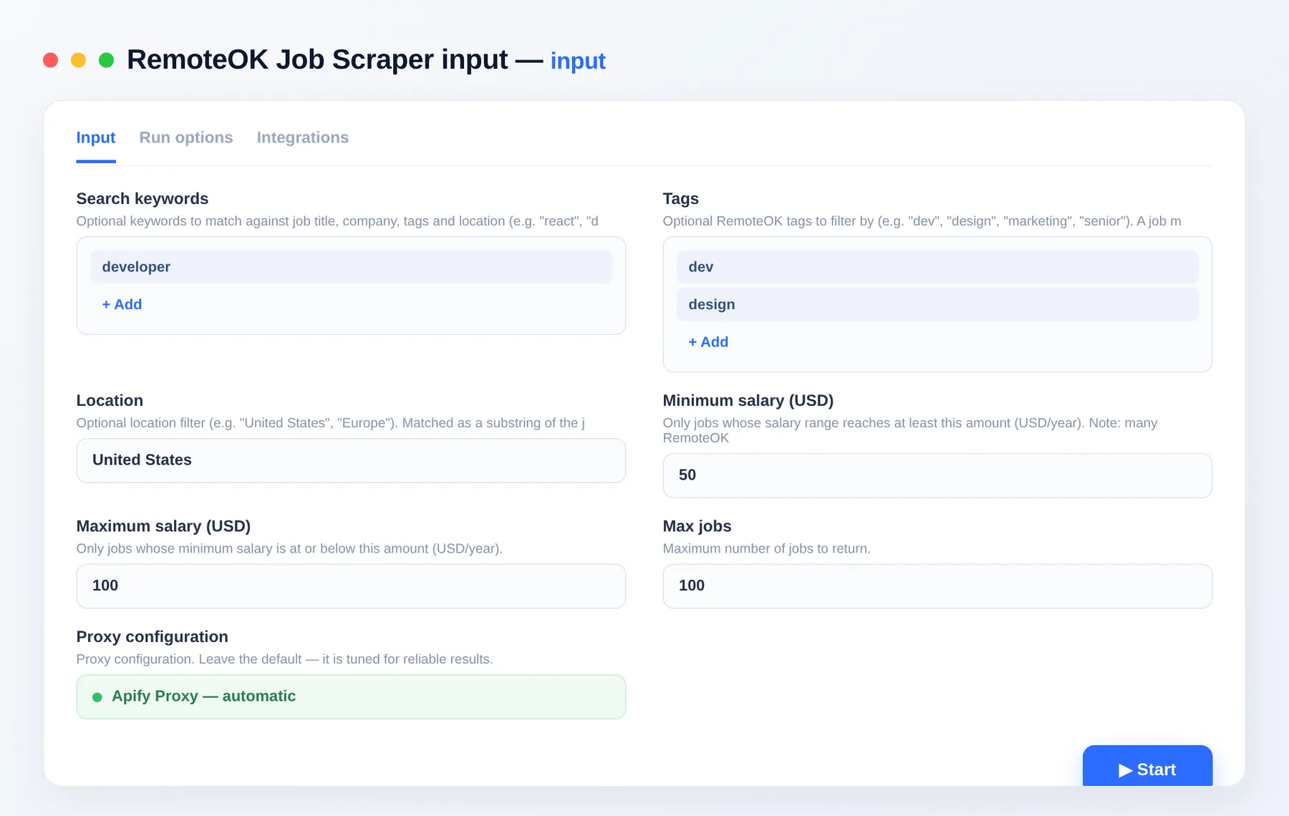The height and width of the screenshot is (816, 1289).
Task: Open the Run options tab
Action: (x=186, y=137)
